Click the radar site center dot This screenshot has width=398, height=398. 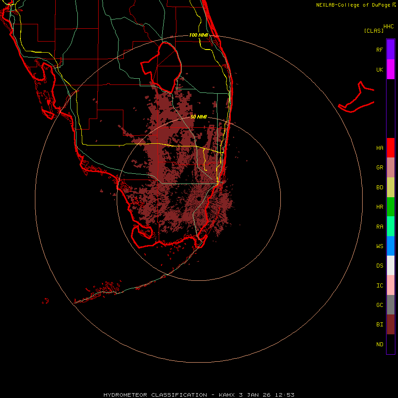coord(199,199)
